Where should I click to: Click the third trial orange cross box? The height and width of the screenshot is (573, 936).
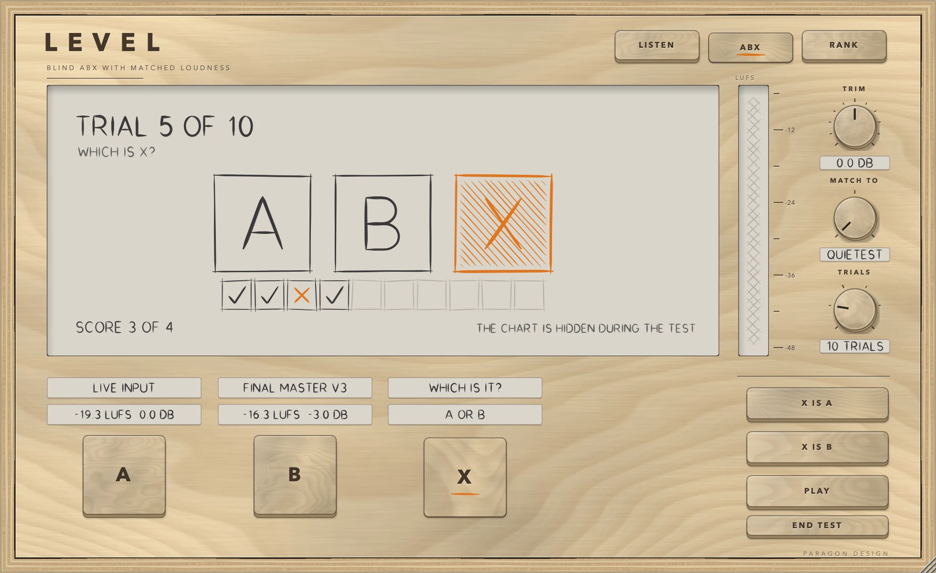pyautogui.click(x=302, y=296)
